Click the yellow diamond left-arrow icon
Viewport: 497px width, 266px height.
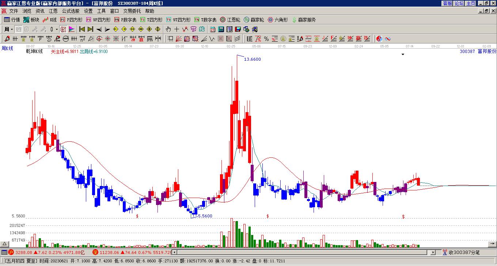tap(115, 29)
